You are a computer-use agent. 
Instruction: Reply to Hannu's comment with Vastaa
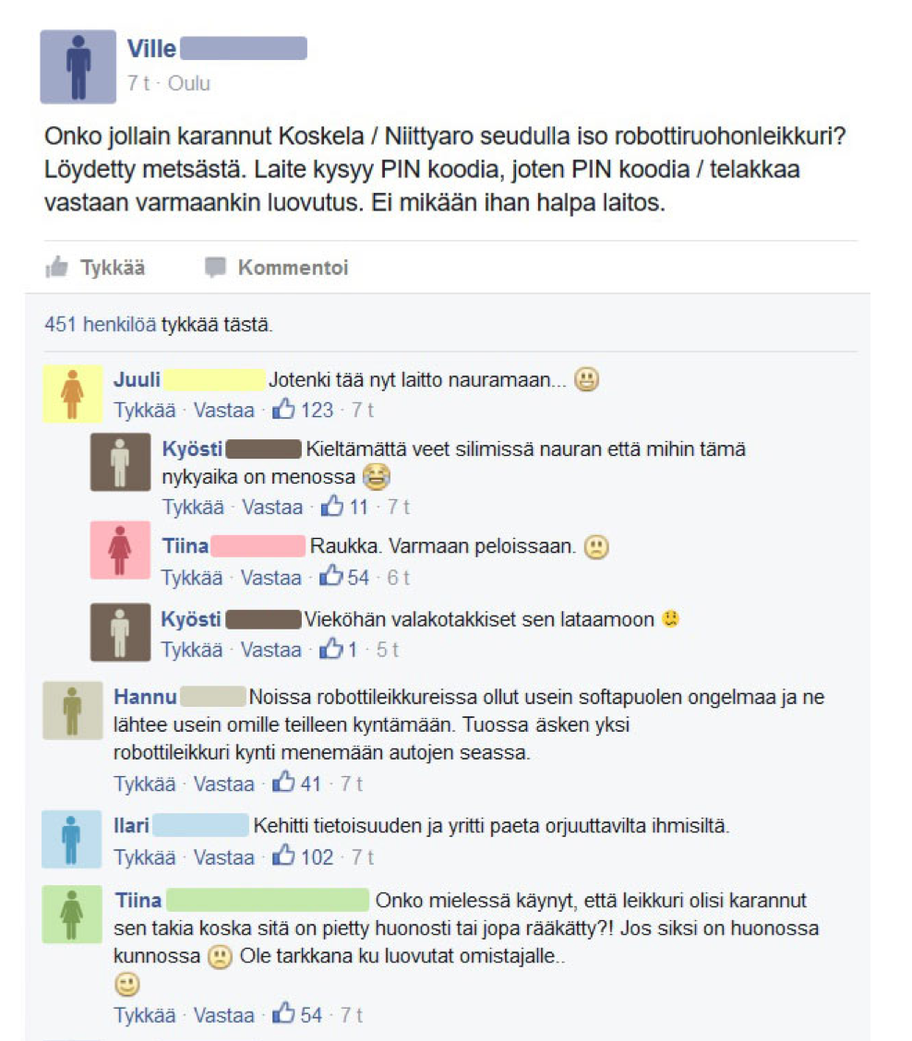[224, 784]
